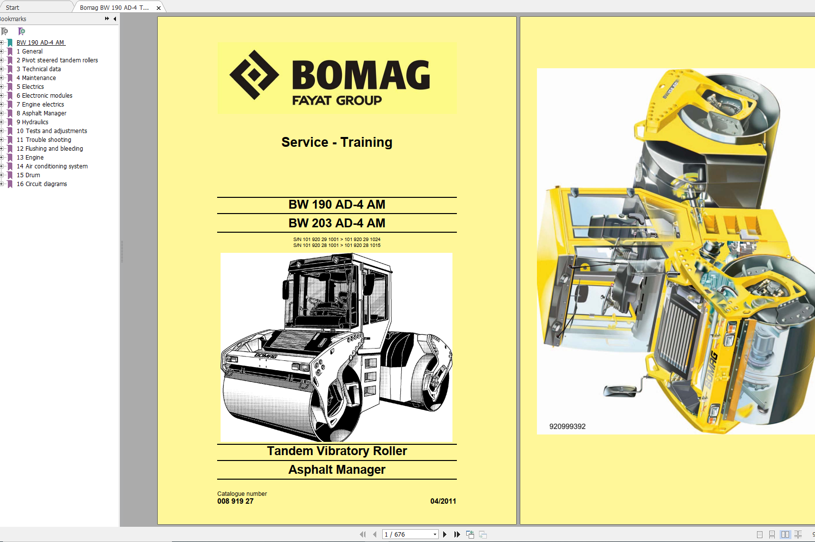Open bookmark 11 Trouble shooting
This screenshot has height=542, width=815.
(x=44, y=140)
